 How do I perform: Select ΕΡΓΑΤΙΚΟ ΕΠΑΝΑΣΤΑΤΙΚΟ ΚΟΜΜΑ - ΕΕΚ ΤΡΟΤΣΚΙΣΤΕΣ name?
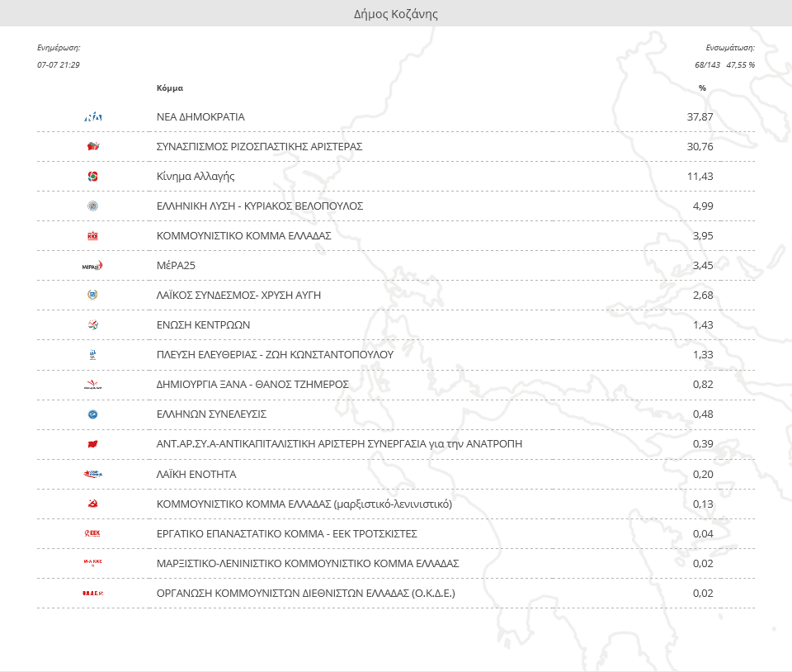click(x=287, y=533)
